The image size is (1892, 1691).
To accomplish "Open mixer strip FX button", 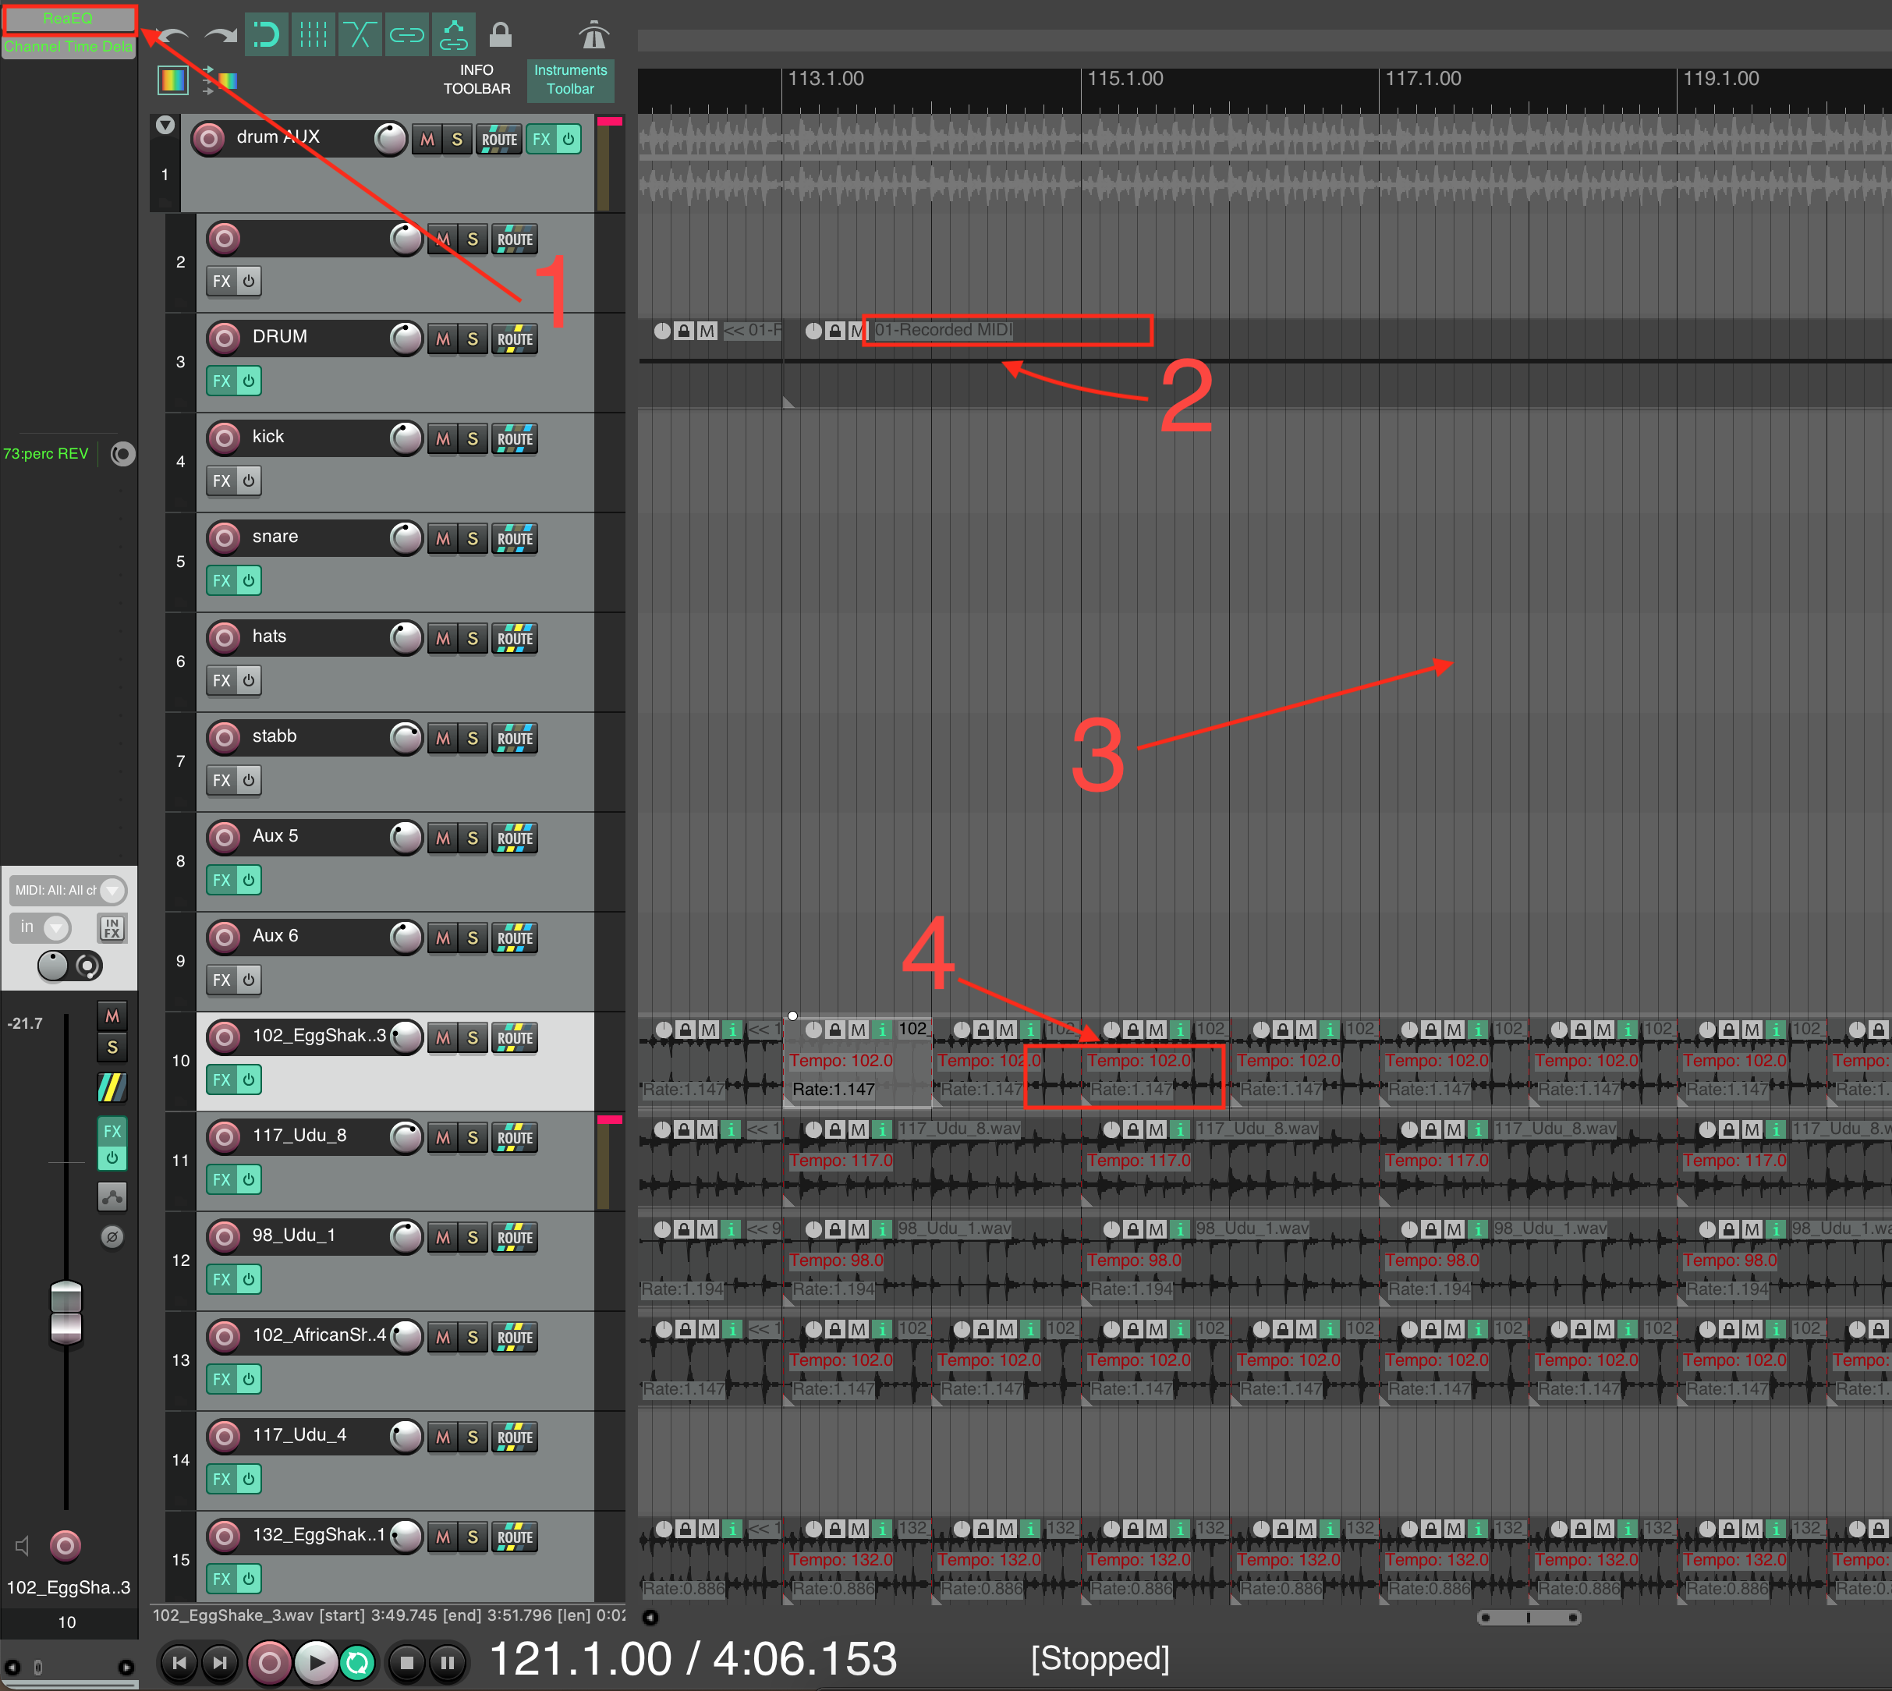I will point(112,1132).
